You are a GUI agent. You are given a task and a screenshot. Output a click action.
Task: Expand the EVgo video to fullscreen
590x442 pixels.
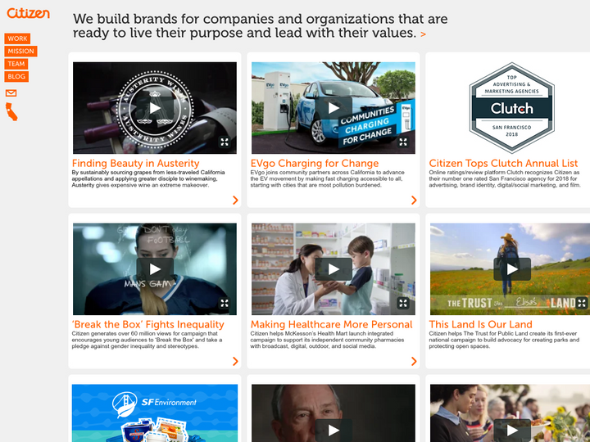(x=403, y=142)
